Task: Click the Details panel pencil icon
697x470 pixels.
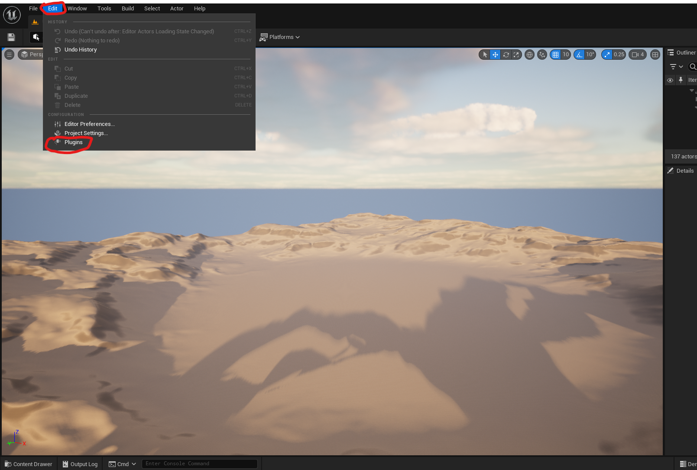Action: [671, 171]
